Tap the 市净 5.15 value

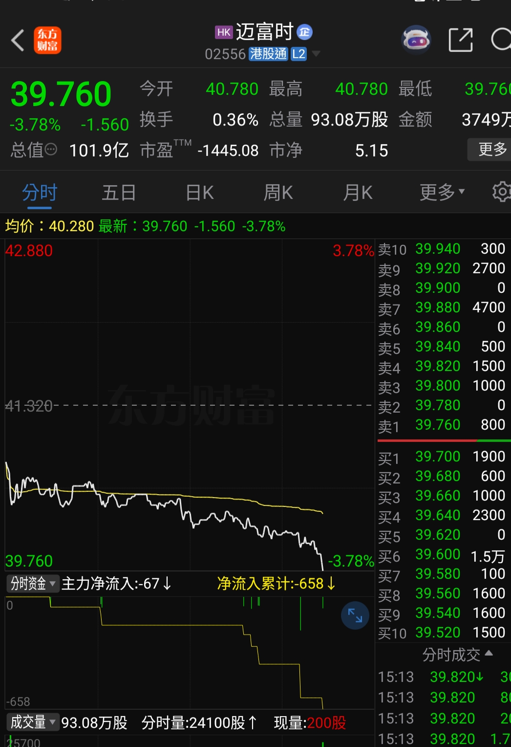372,151
